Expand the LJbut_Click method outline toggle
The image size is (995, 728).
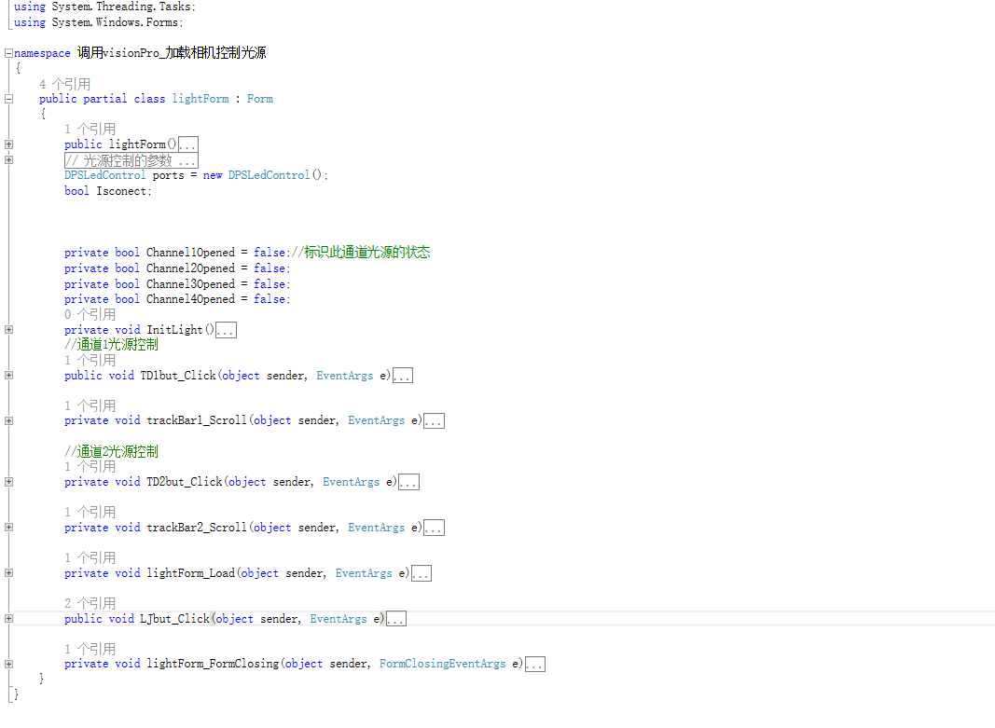pos(9,619)
